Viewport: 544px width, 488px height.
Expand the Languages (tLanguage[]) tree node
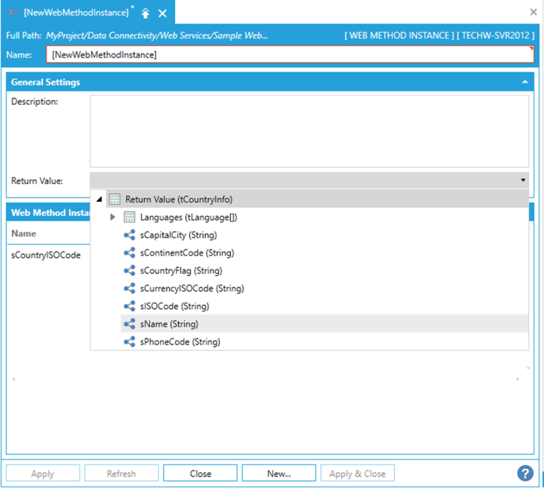[113, 217]
